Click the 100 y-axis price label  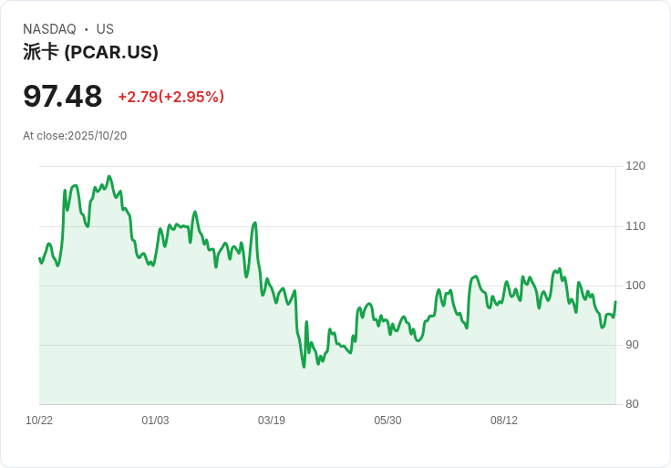coord(635,286)
